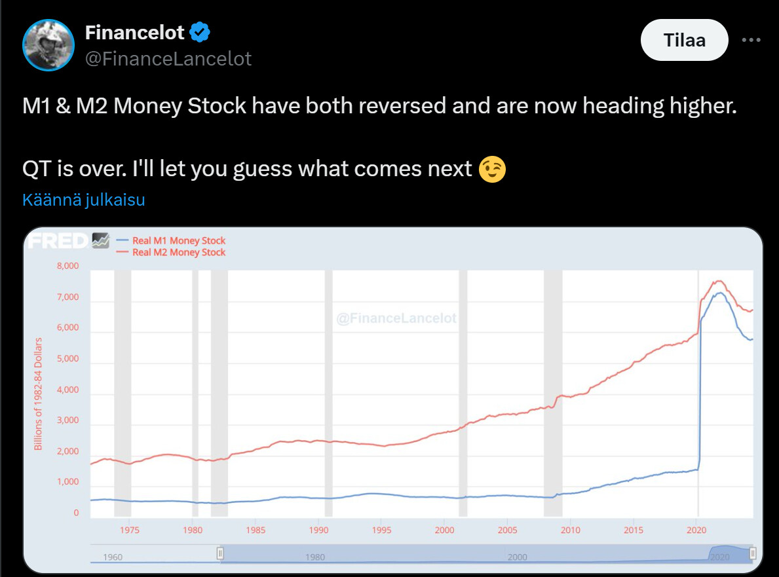Open Financelot's profile avatar
The image size is (779, 577).
[x=48, y=45]
